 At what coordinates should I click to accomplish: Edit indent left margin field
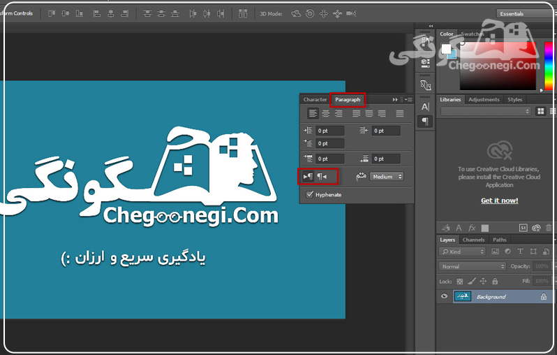click(330, 131)
